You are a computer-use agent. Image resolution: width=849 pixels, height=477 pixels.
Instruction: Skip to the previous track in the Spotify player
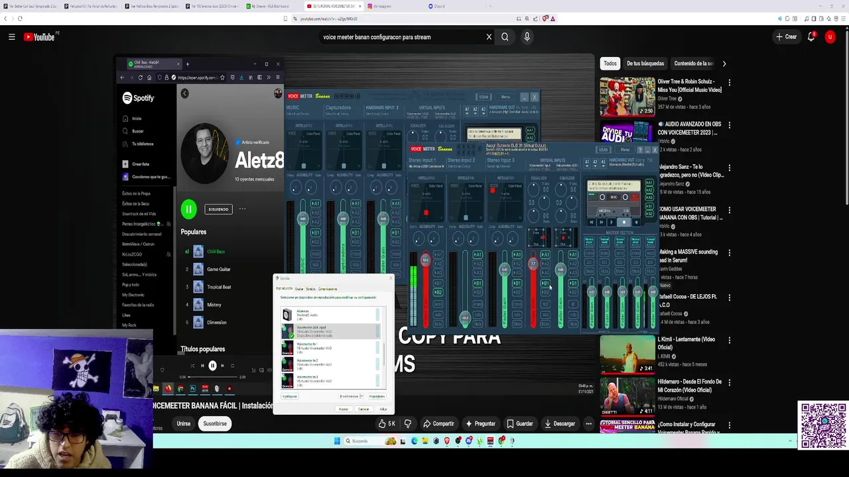(x=202, y=366)
